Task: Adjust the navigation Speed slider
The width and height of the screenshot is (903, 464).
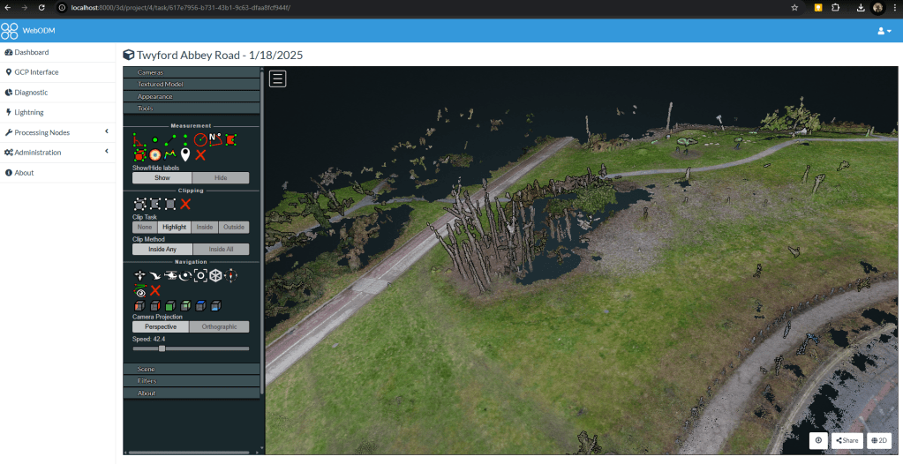Action: (162, 348)
